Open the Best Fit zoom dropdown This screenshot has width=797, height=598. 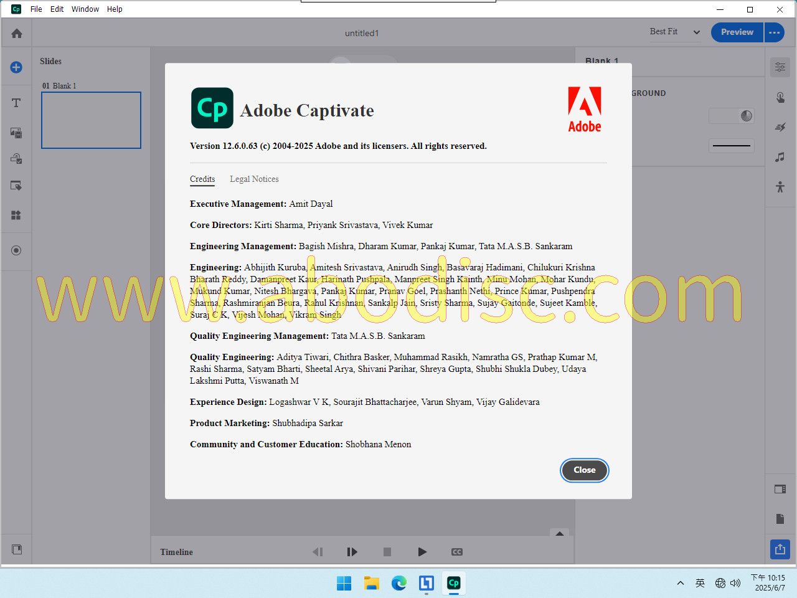[x=675, y=32]
